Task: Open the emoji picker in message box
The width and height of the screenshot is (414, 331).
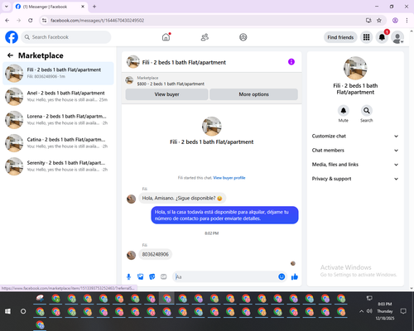Action: tap(282, 276)
